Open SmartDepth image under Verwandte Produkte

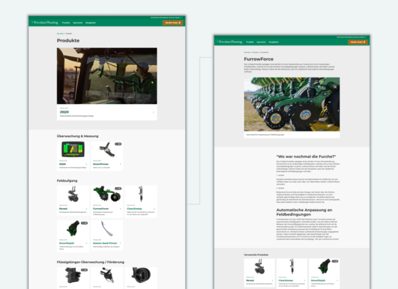[x=324, y=266]
